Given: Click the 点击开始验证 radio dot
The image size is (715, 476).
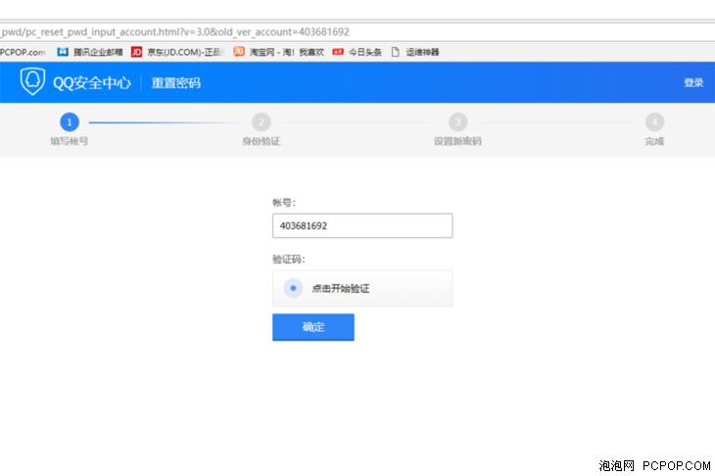Looking at the screenshot, I should coord(293,288).
